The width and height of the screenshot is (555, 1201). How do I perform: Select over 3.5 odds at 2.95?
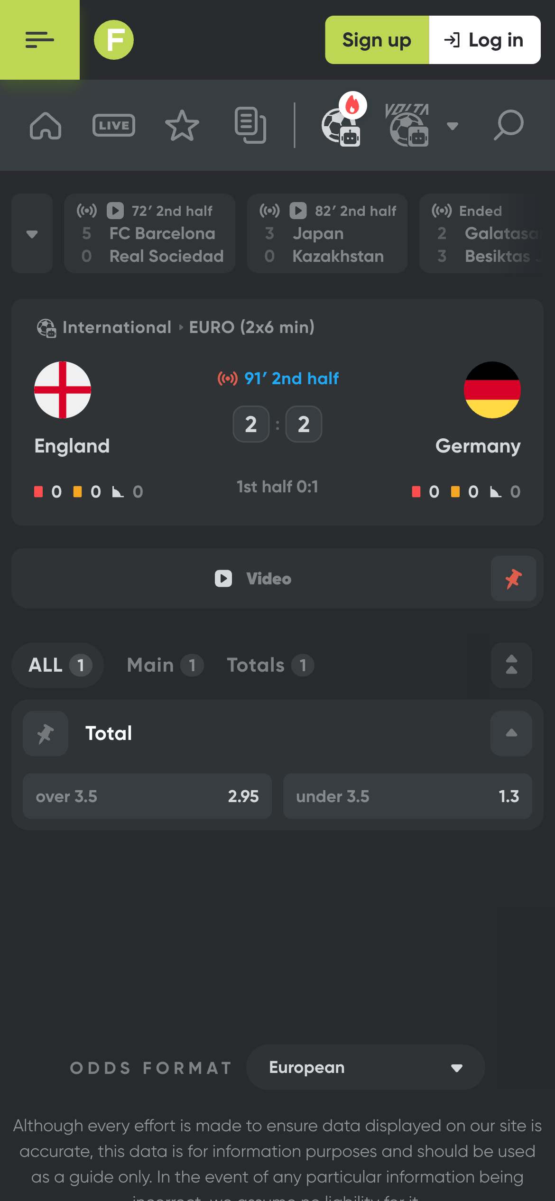point(147,796)
